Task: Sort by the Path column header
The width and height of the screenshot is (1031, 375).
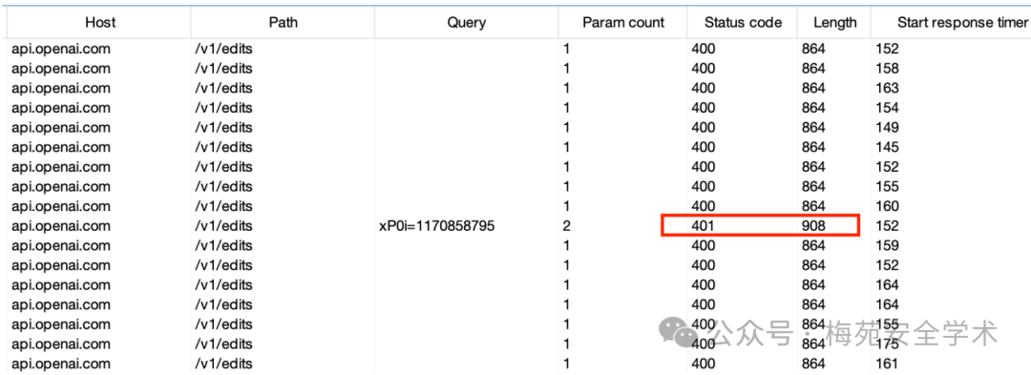Action: coord(283,22)
